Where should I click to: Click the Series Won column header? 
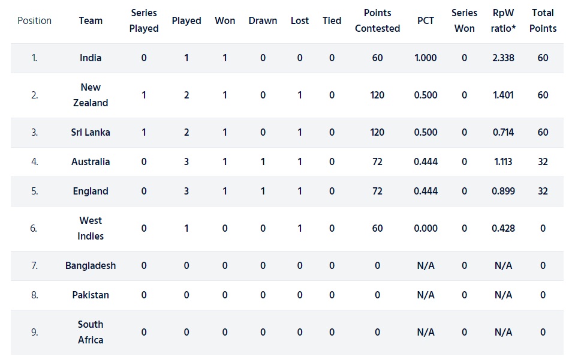(x=465, y=21)
